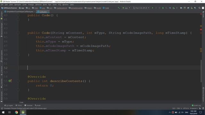Screen dimensions: 205x115
Task: Collapse the Code() constructor fold at line 40
Action: 18,15
